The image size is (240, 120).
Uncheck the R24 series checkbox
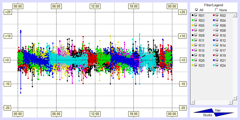click(217, 65)
